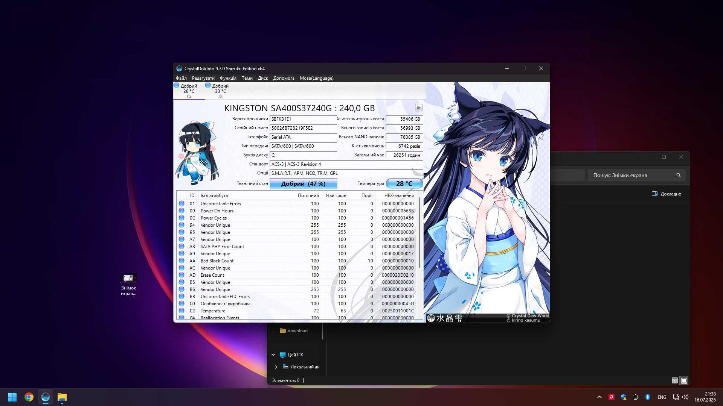The image size is (723, 406).
Task: Toggle the Докладно details pane
Action: (667, 194)
